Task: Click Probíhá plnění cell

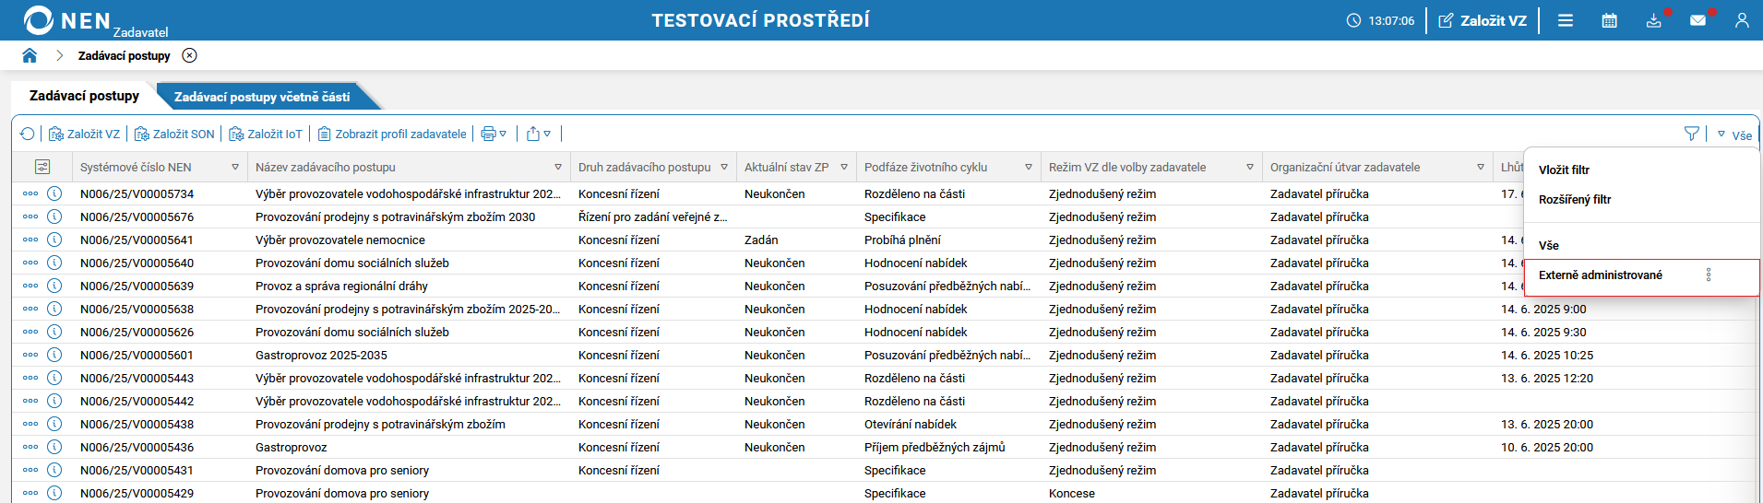Action: [902, 240]
